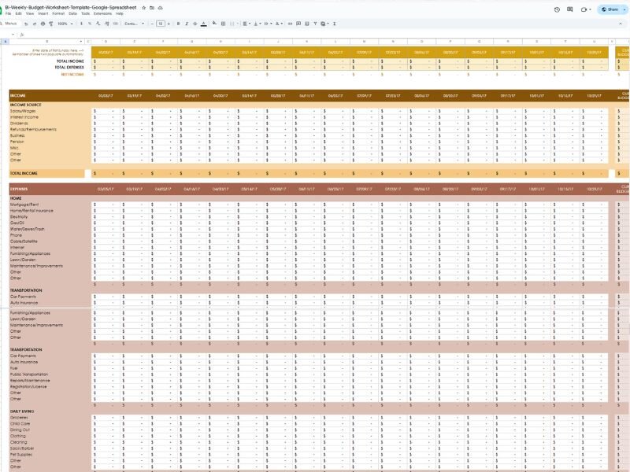Open more number formats menu
This screenshot has width=630, height=472.
point(115,24)
